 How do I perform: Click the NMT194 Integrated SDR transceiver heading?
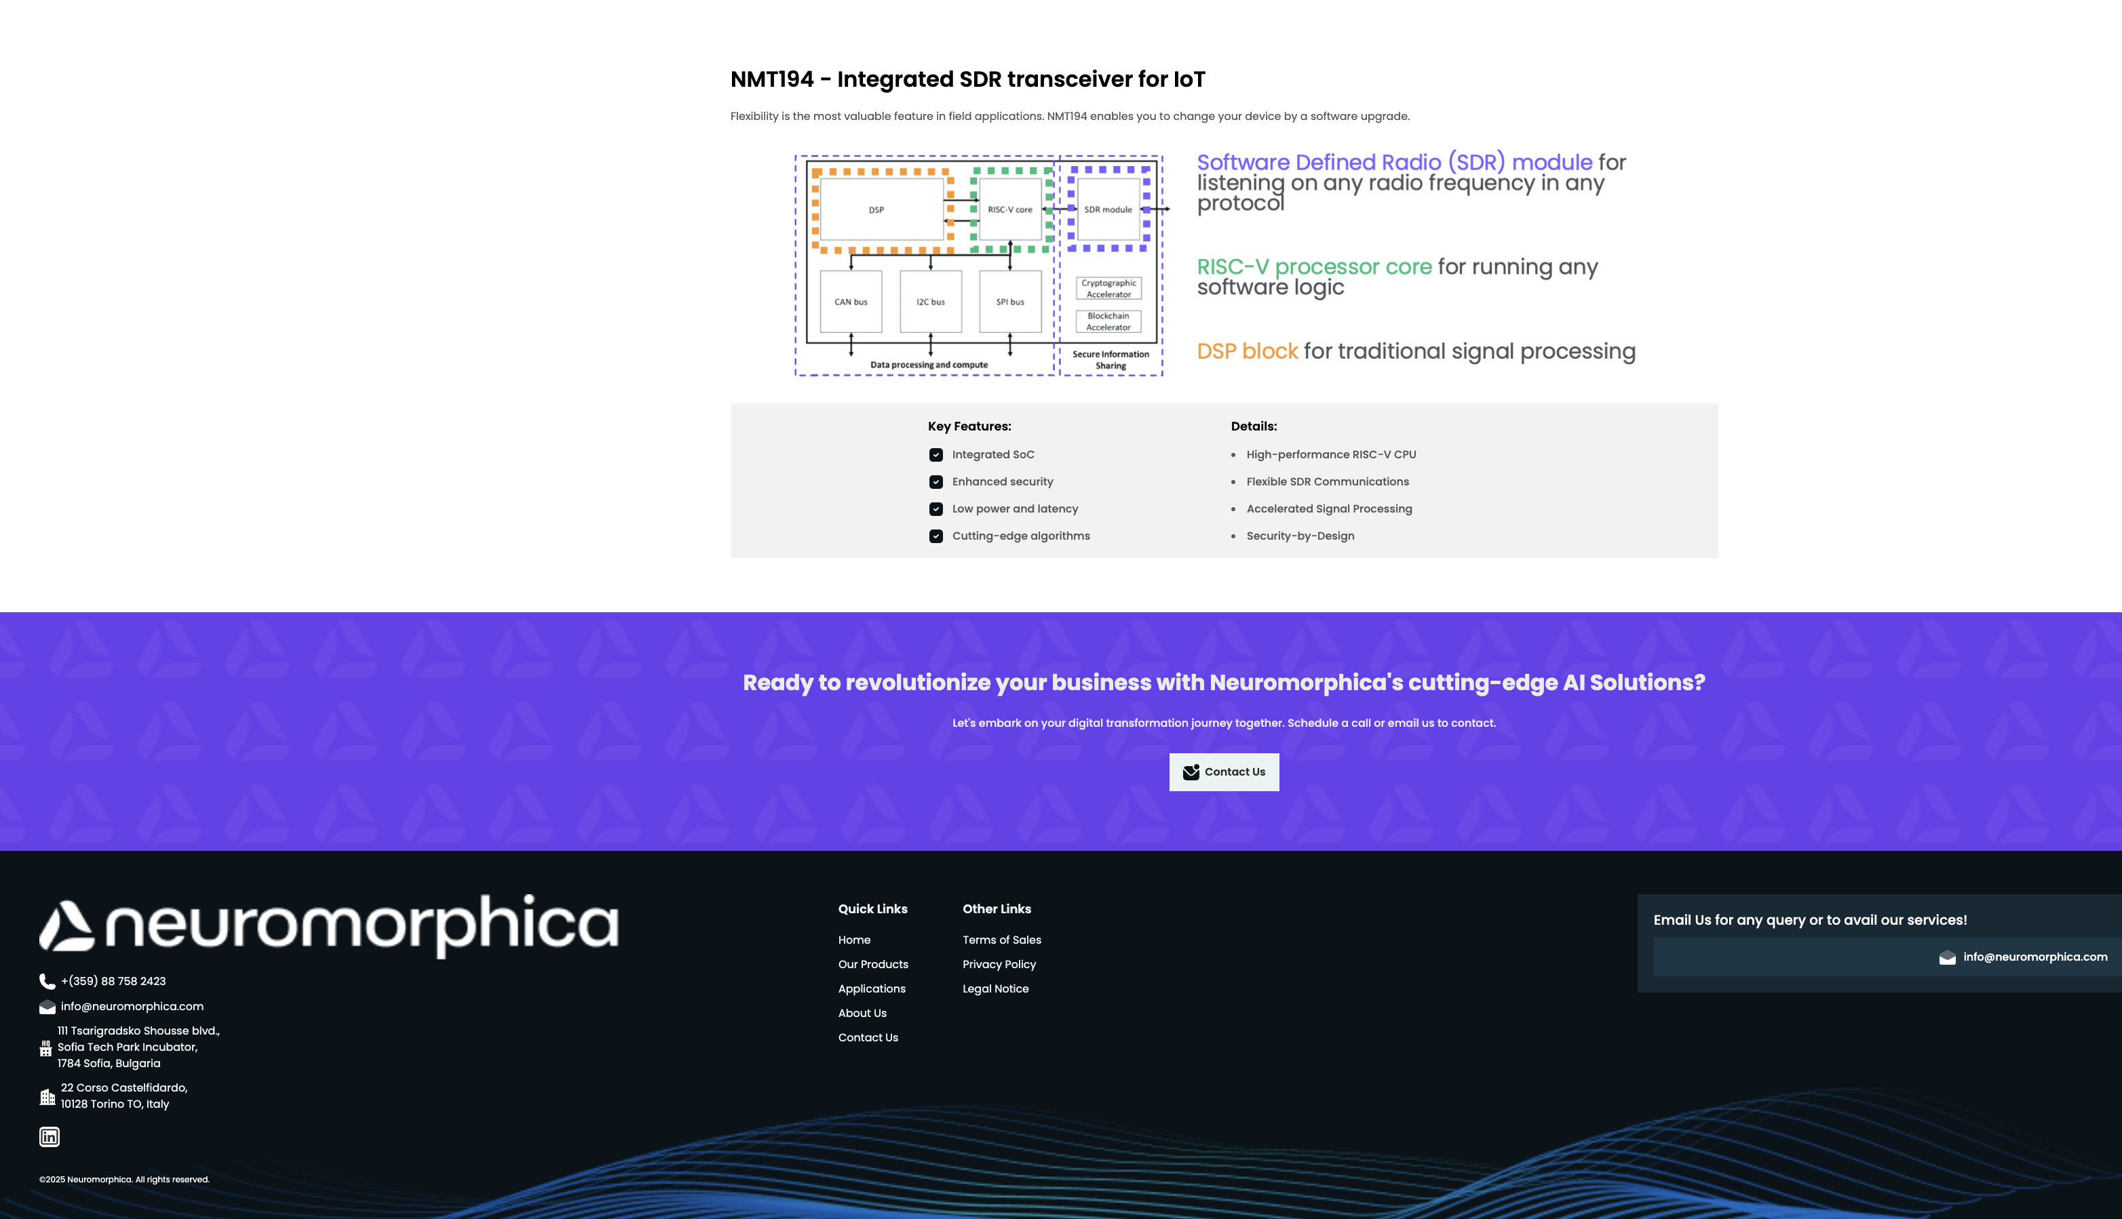pyautogui.click(x=967, y=79)
